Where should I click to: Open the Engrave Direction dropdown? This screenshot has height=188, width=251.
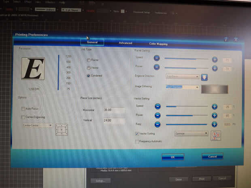[x=183, y=76]
